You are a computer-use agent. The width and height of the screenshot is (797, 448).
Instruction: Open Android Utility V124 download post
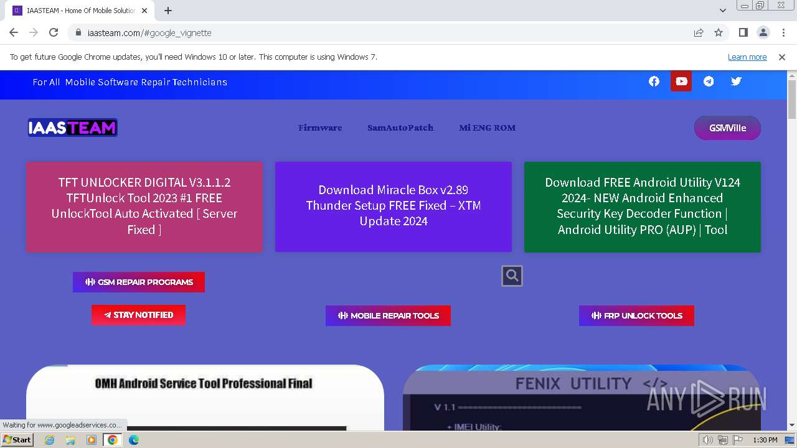pos(643,207)
